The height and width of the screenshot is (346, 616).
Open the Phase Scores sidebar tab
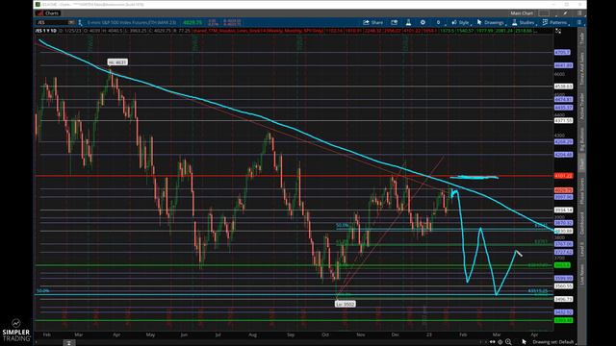[x=581, y=191]
